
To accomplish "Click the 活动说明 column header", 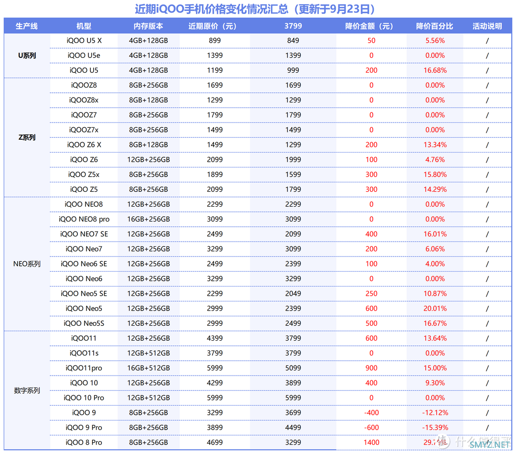I will (x=487, y=26).
